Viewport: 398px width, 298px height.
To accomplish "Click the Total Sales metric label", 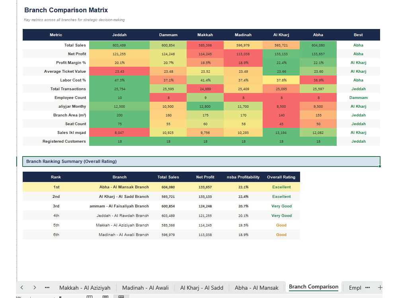I will (x=75, y=45).
